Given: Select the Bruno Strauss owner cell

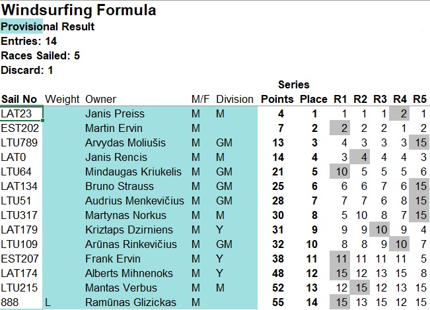Looking at the screenshot, I should (120, 186).
